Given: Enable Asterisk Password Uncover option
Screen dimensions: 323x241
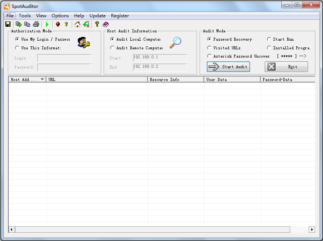Looking at the screenshot, I should point(209,56).
